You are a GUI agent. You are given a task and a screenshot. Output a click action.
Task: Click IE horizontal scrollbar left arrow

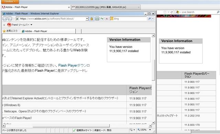coord(4,125)
